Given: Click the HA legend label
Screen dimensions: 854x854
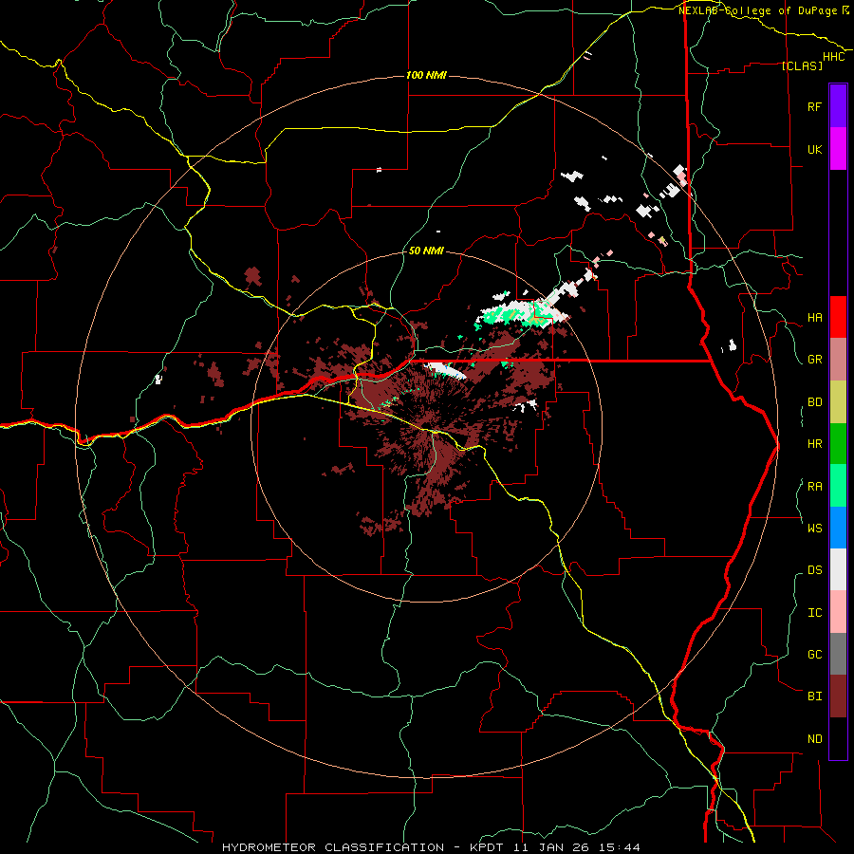Looking at the screenshot, I should [815, 318].
